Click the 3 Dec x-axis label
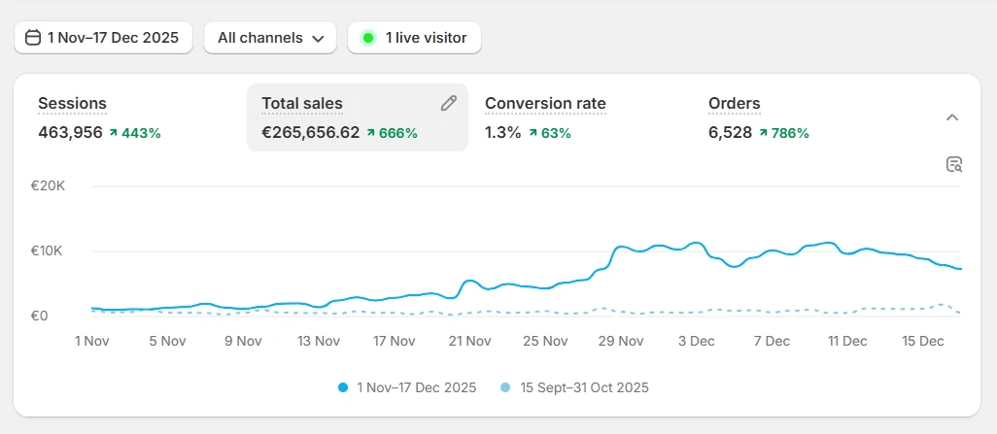Image resolution: width=997 pixels, height=434 pixels. point(695,341)
